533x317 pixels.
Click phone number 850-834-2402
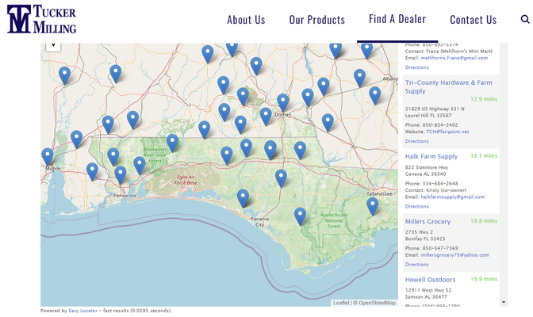(x=440, y=124)
